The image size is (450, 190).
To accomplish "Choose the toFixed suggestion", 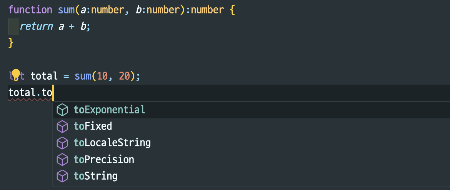I will click(251, 126).
